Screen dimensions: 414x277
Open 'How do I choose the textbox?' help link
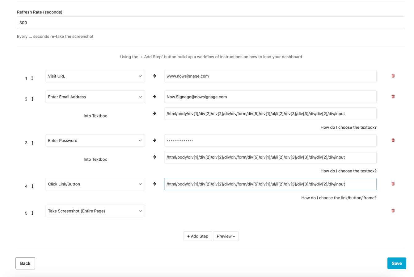coord(349,127)
